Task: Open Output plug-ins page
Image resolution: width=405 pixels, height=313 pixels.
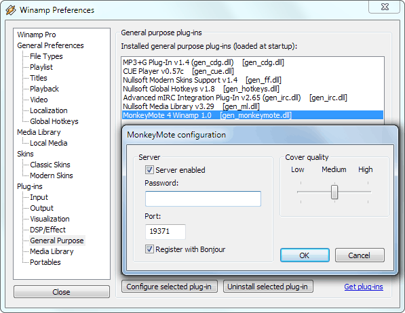Action: tap(41, 208)
